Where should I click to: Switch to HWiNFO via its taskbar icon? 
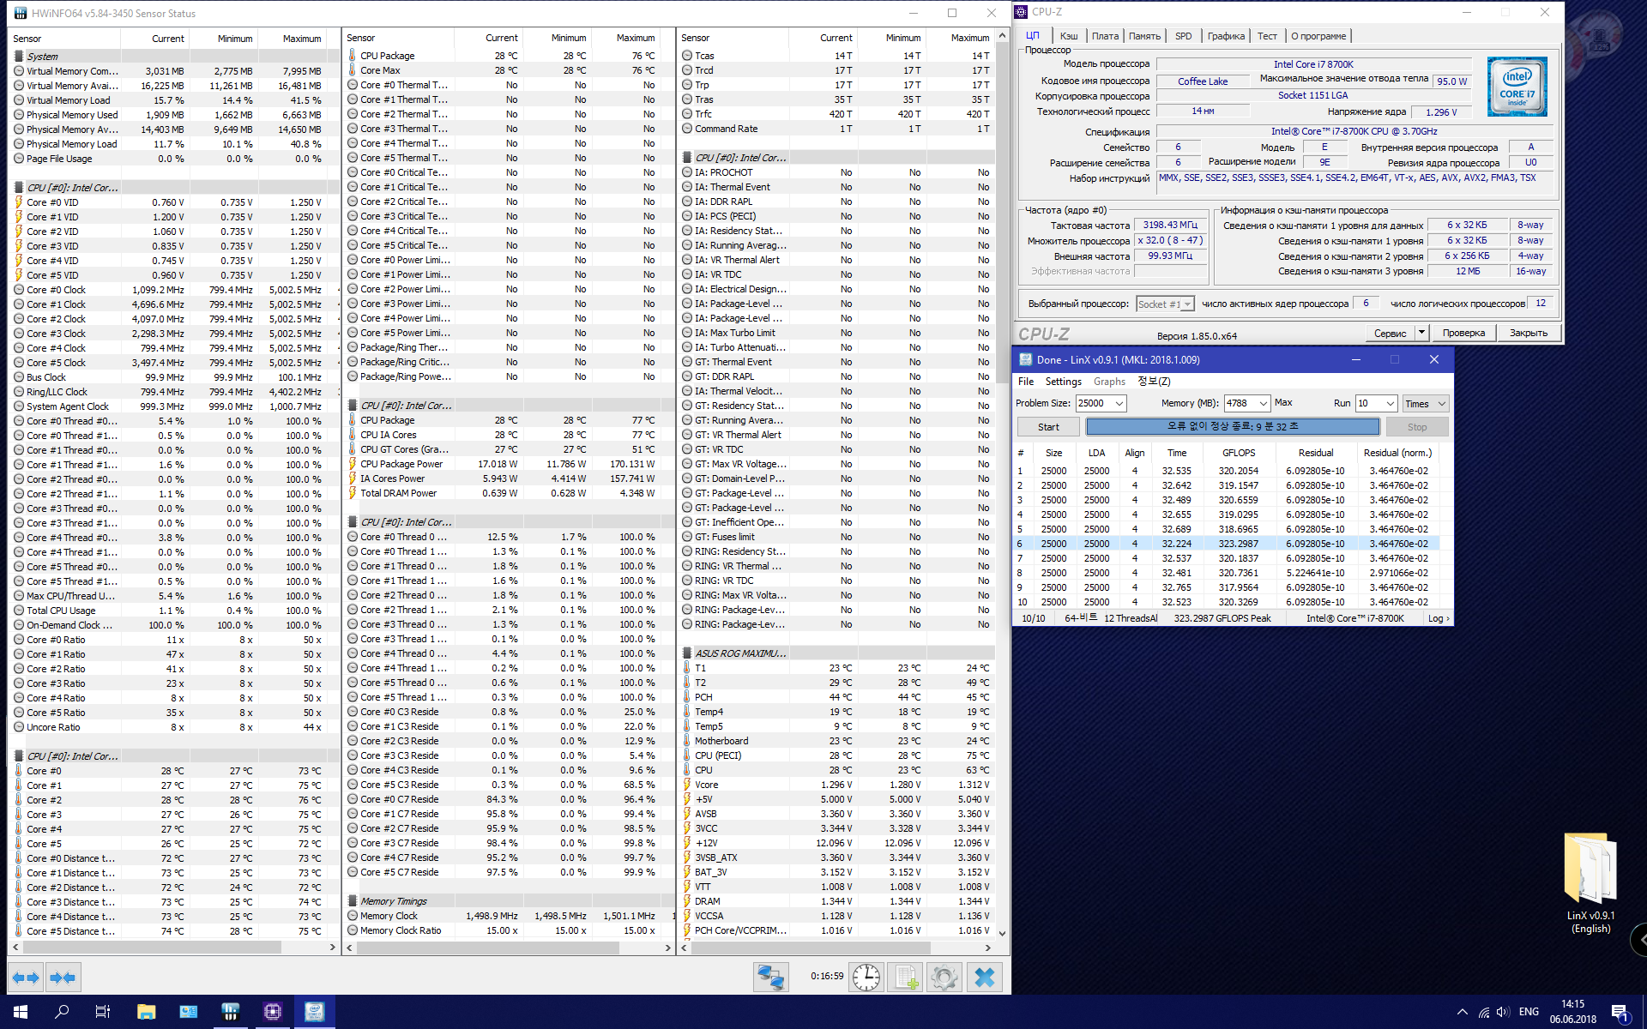click(x=230, y=1012)
